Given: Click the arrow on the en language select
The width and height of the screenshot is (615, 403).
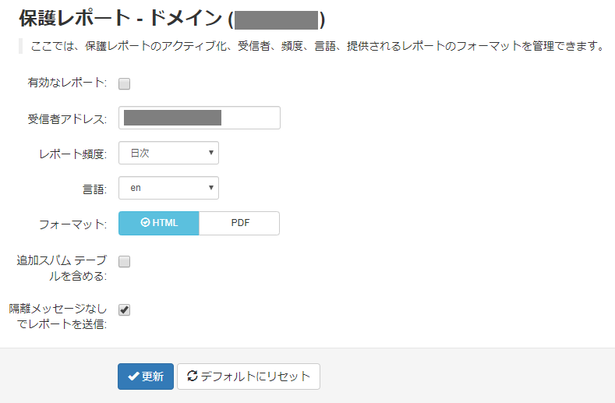Looking at the screenshot, I should click(211, 188).
